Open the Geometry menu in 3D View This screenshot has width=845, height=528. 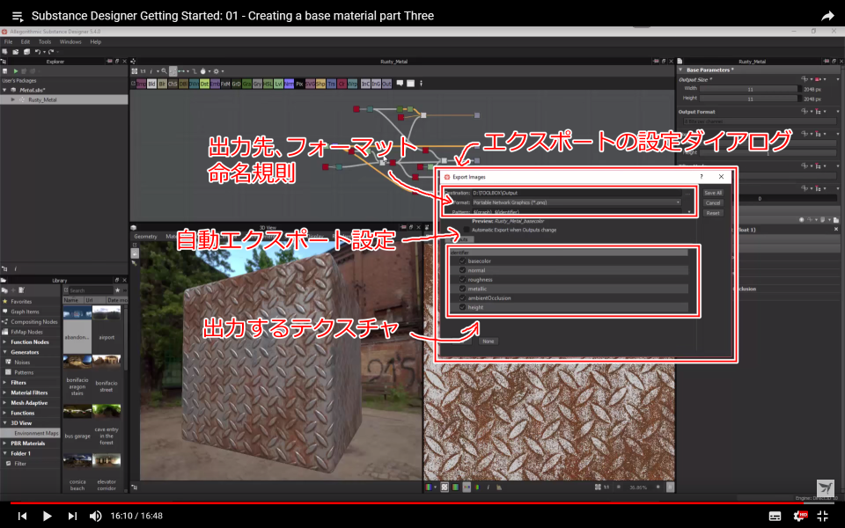click(x=145, y=237)
